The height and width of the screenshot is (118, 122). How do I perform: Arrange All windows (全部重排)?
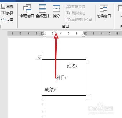[43, 11]
